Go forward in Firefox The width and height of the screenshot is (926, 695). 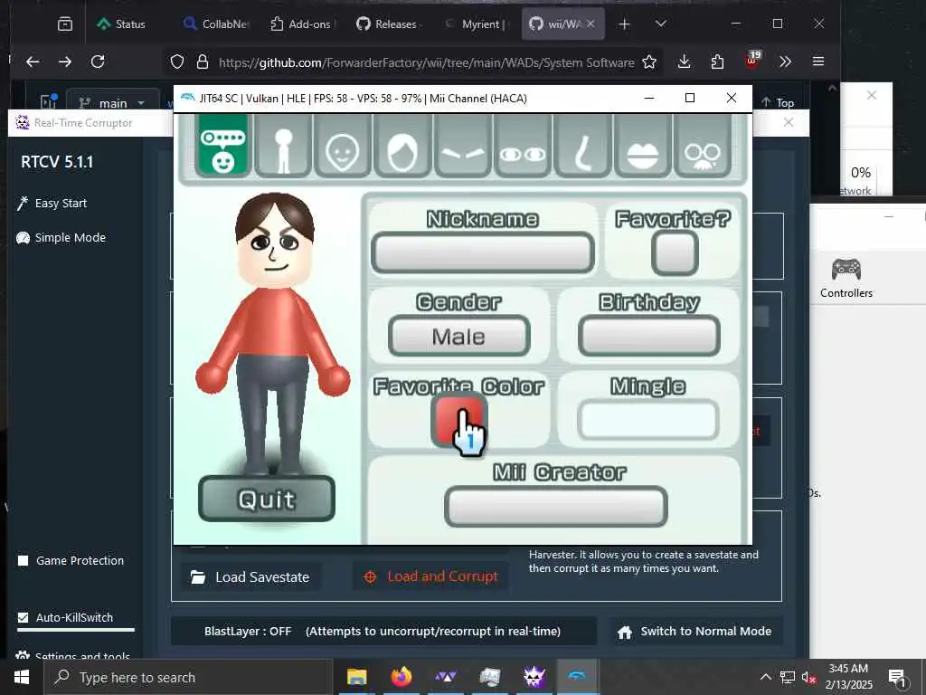(65, 62)
